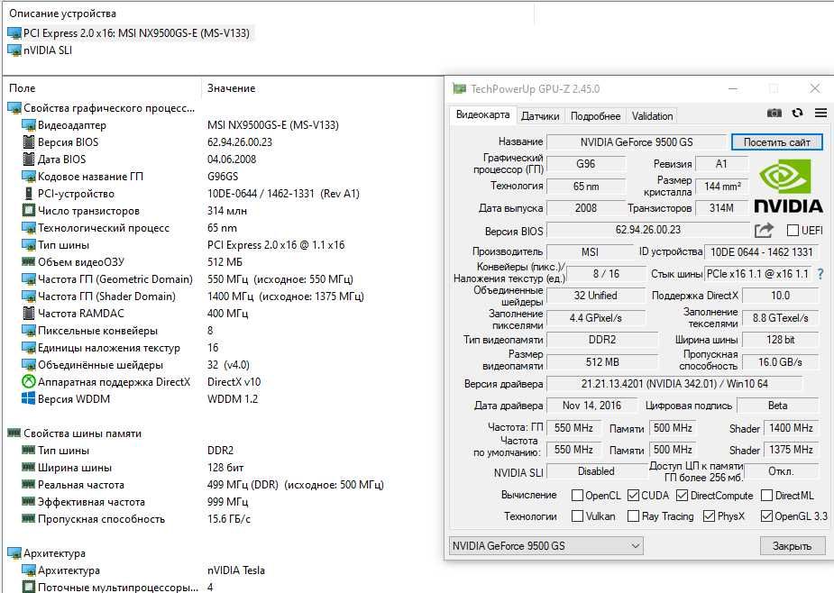Click the Версия BIOS field in GPU-Z
Image resolution: width=834 pixels, height=593 pixels.
coord(648,230)
